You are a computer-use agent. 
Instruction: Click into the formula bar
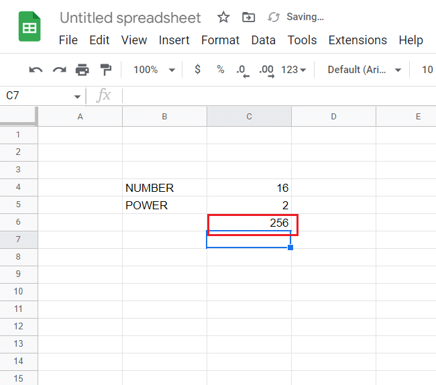(278, 96)
